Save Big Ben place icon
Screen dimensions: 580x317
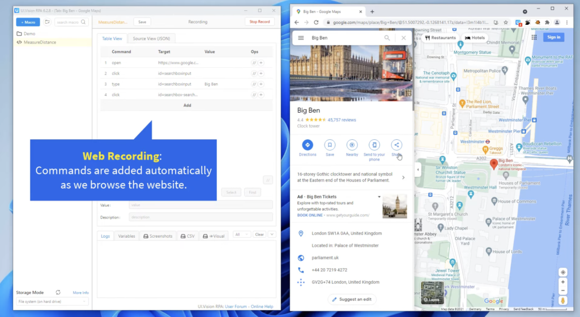tap(330, 145)
